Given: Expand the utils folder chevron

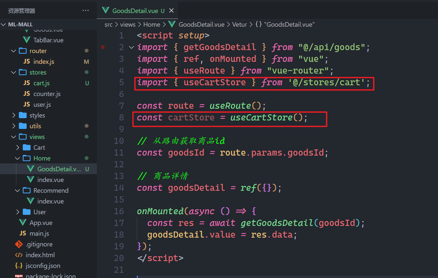Looking at the screenshot, I should [x=14, y=126].
